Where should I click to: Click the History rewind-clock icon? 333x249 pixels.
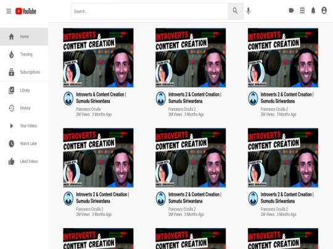12,108
